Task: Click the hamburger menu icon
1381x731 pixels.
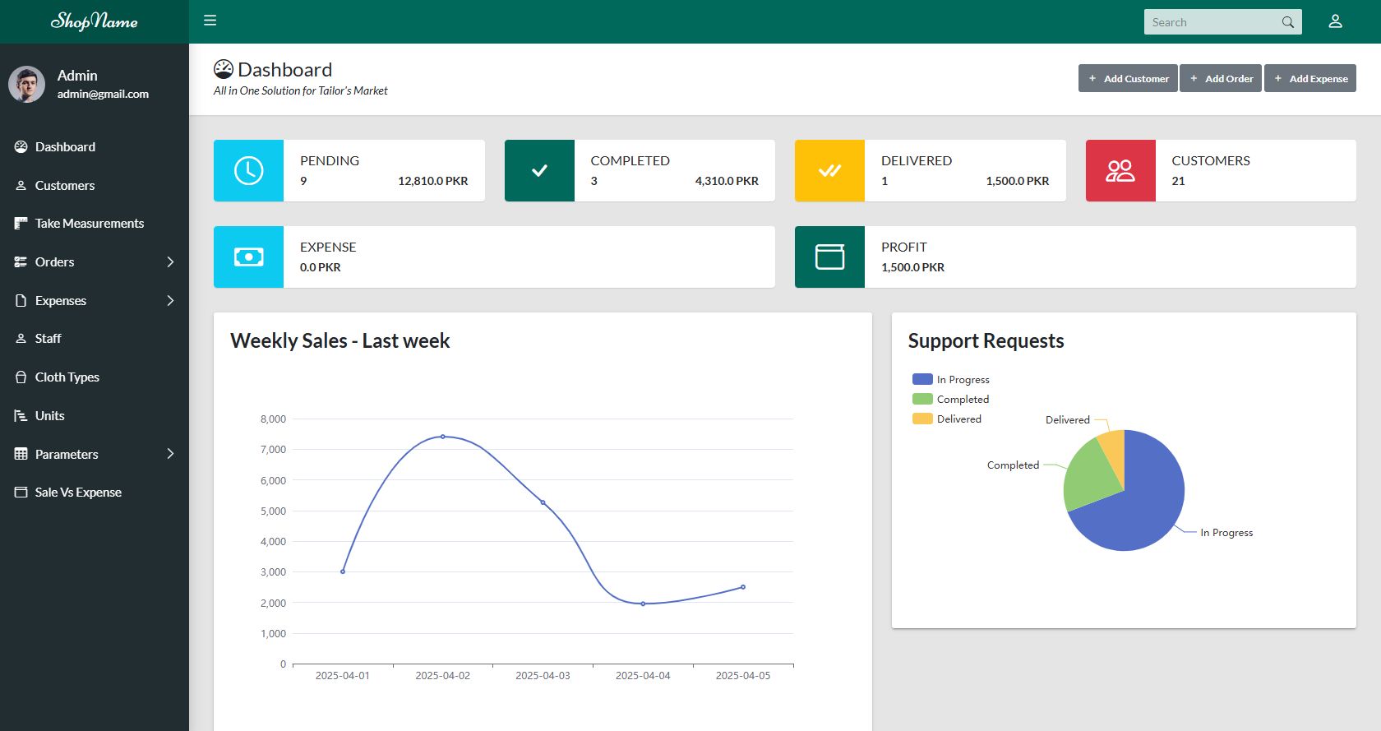Action: pos(210,21)
